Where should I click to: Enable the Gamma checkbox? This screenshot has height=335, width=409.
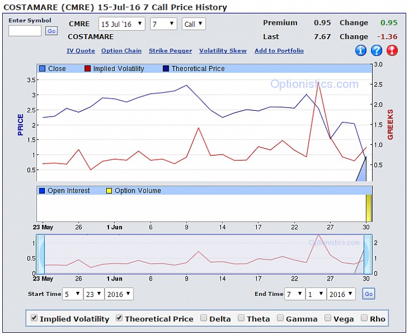click(x=280, y=318)
